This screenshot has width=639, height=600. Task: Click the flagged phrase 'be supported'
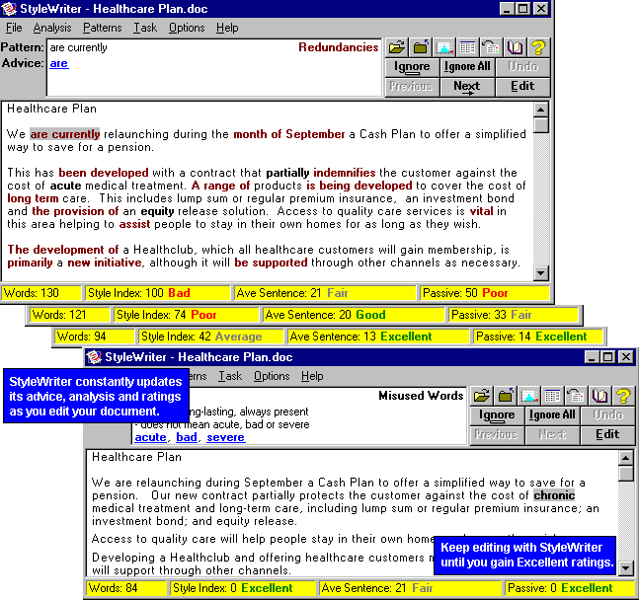[x=271, y=262]
